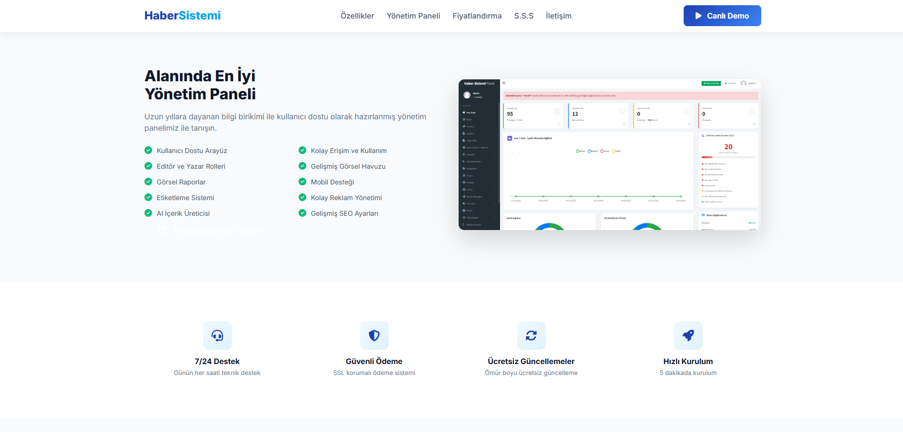Click the 7/24 Destek headset icon
The image size is (903, 432).
click(217, 336)
